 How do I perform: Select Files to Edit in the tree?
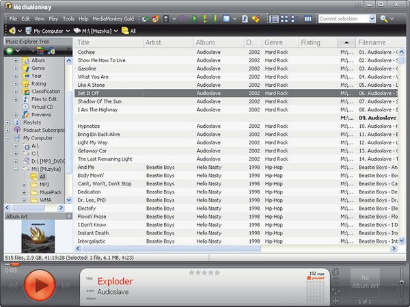point(44,99)
